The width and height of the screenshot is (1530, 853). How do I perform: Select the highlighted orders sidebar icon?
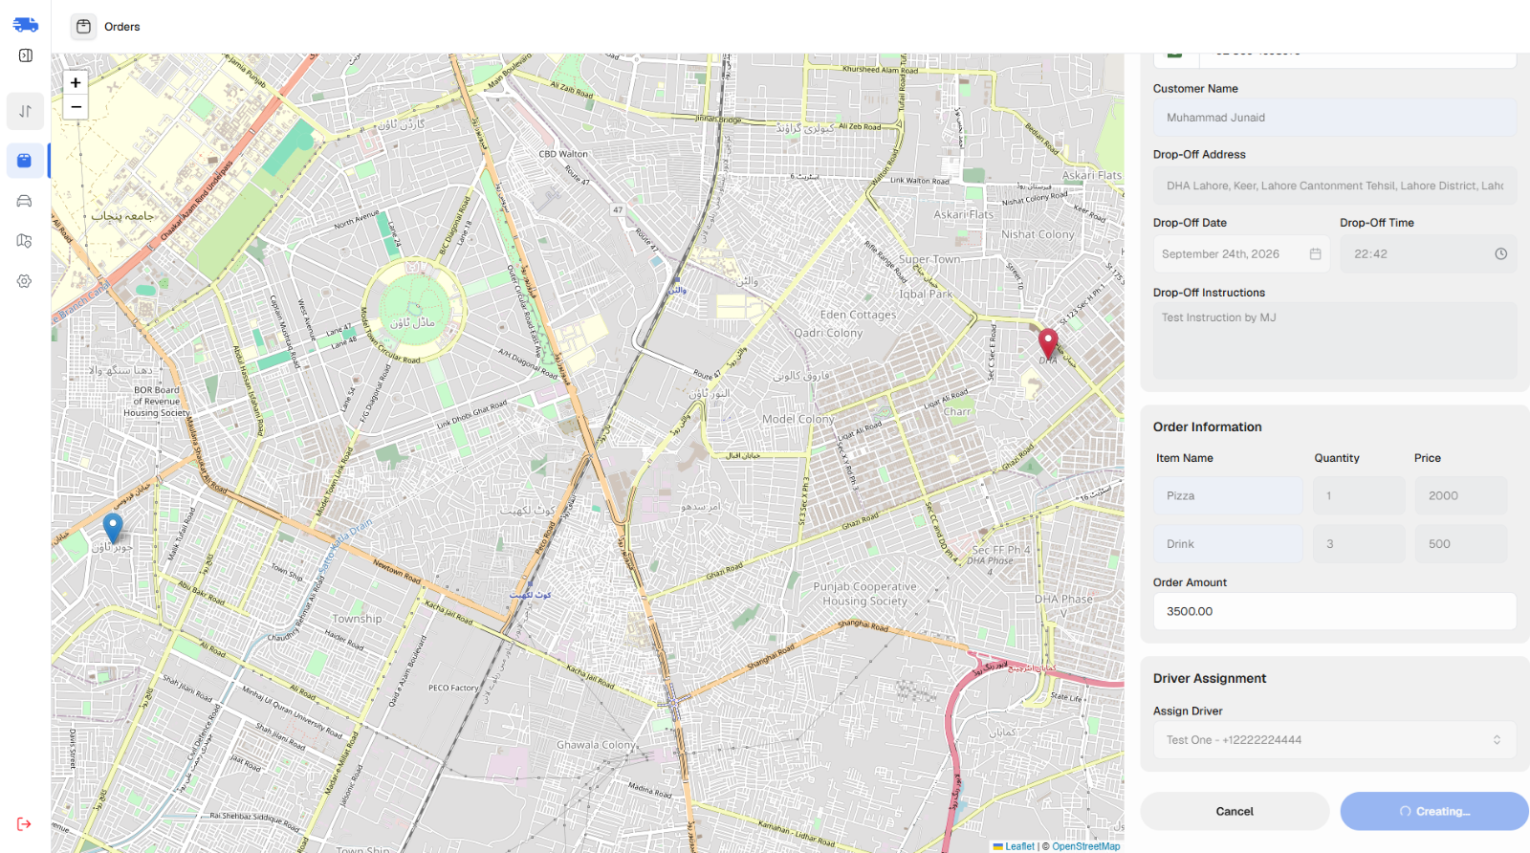coord(25,161)
